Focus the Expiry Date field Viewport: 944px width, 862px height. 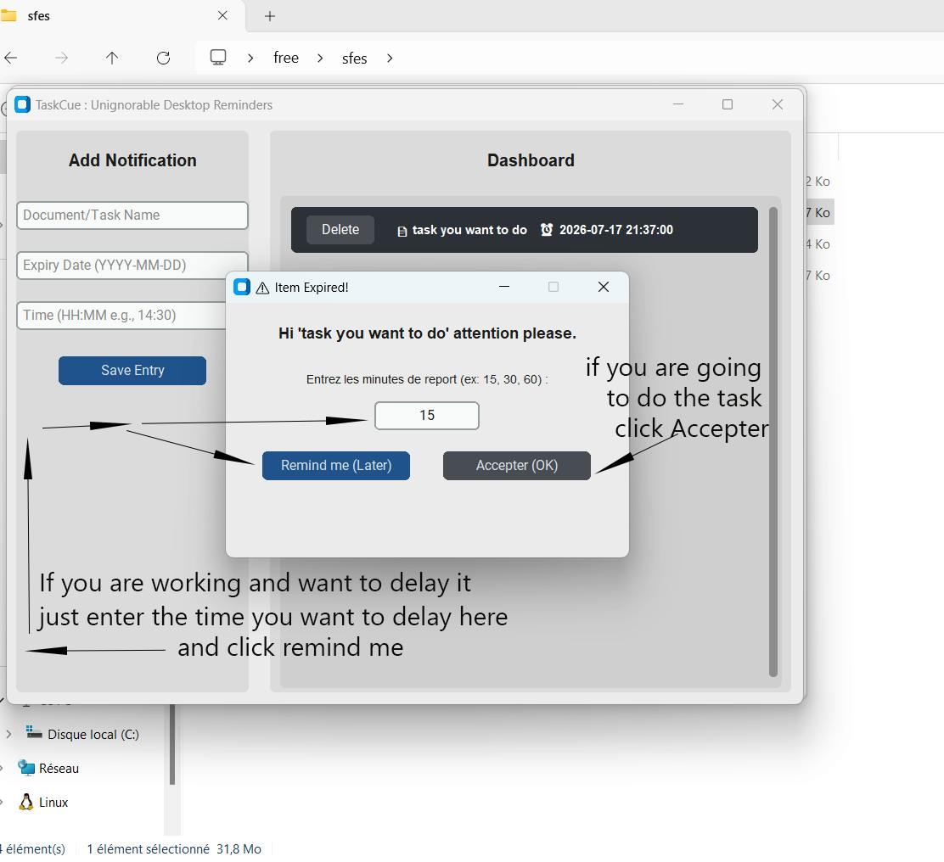pos(132,266)
